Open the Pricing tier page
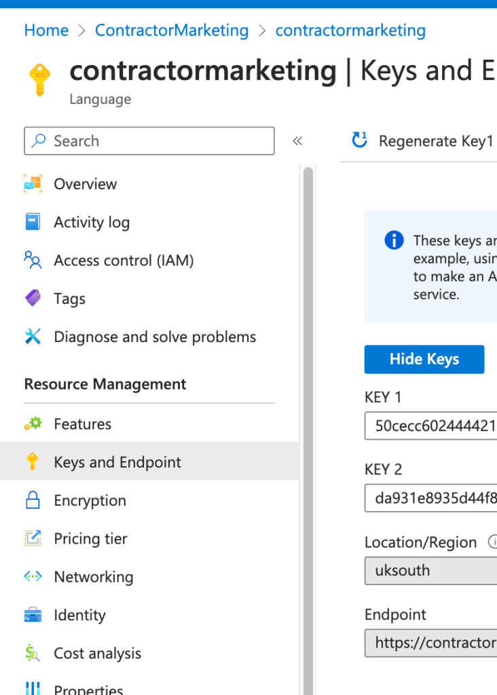The image size is (497, 695). [x=149, y=538]
